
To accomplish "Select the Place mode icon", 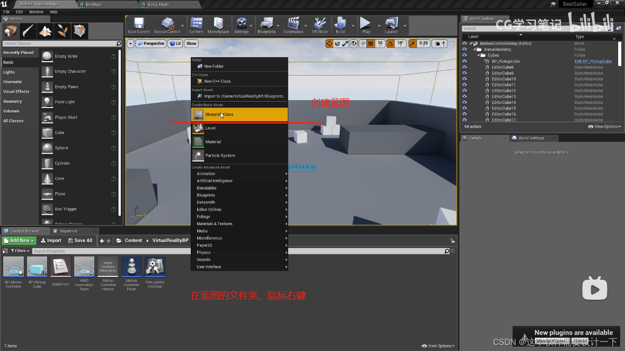I will [x=10, y=31].
